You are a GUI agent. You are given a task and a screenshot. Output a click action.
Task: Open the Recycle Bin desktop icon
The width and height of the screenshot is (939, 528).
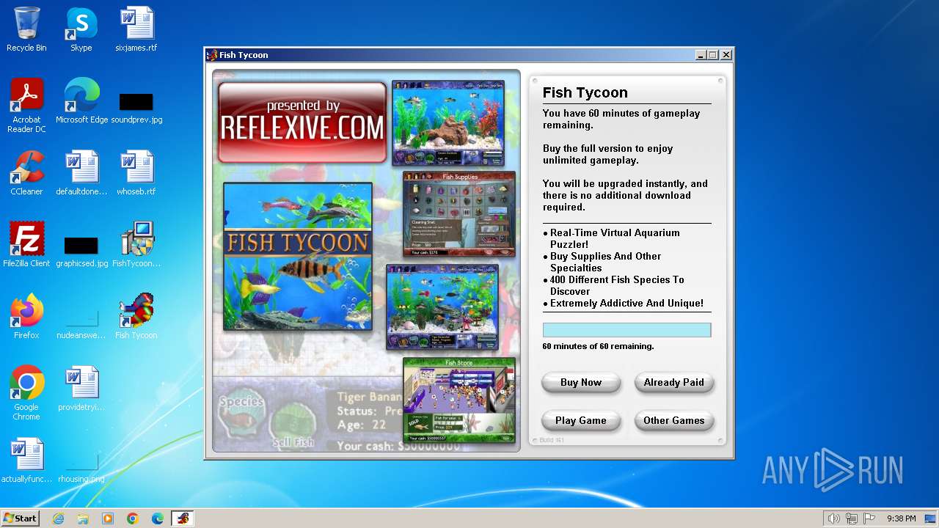[x=26, y=29]
